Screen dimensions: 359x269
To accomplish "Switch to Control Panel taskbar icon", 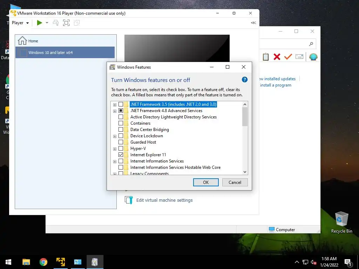I will point(78,262).
